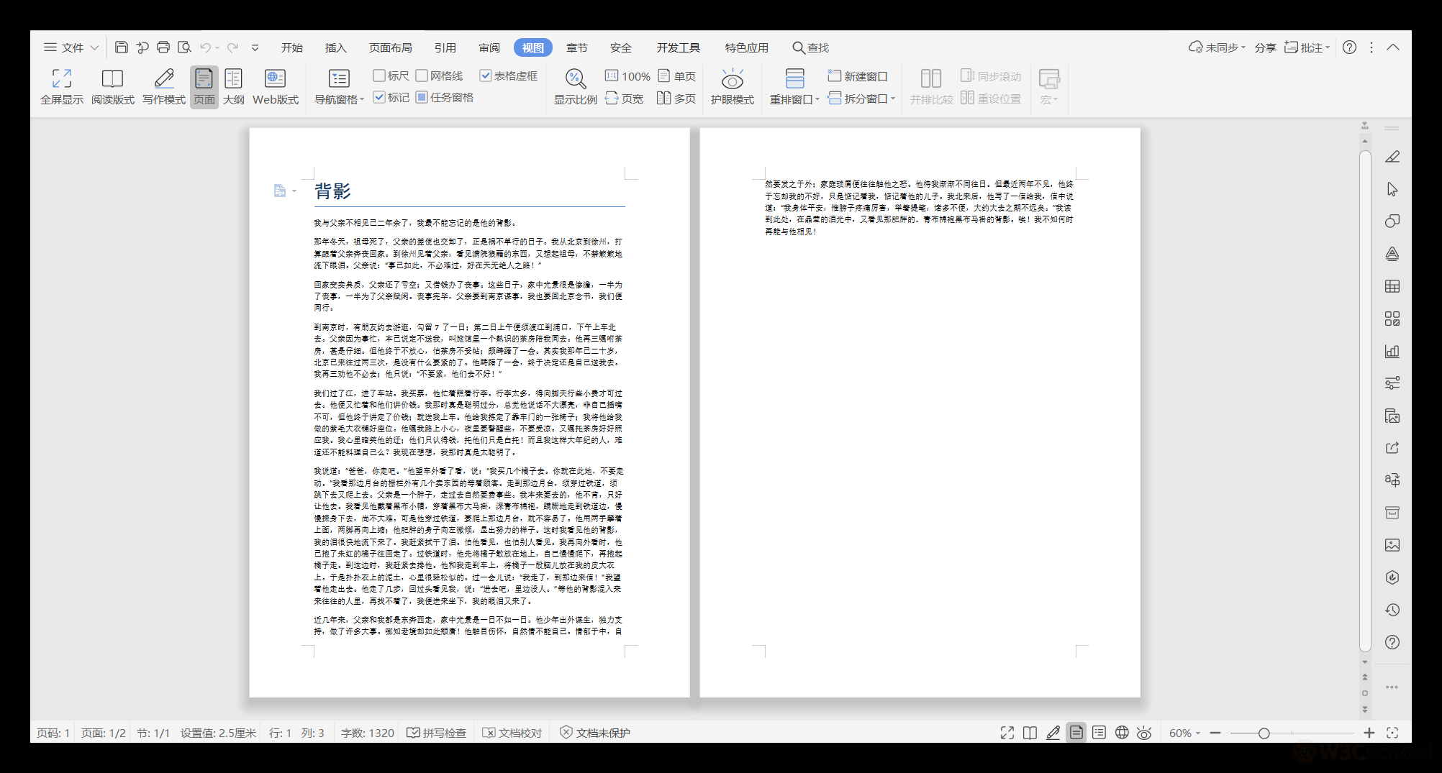The image size is (1442, 773).
Task: Click the 新建窗口 new window button
Action: [858, 76]
